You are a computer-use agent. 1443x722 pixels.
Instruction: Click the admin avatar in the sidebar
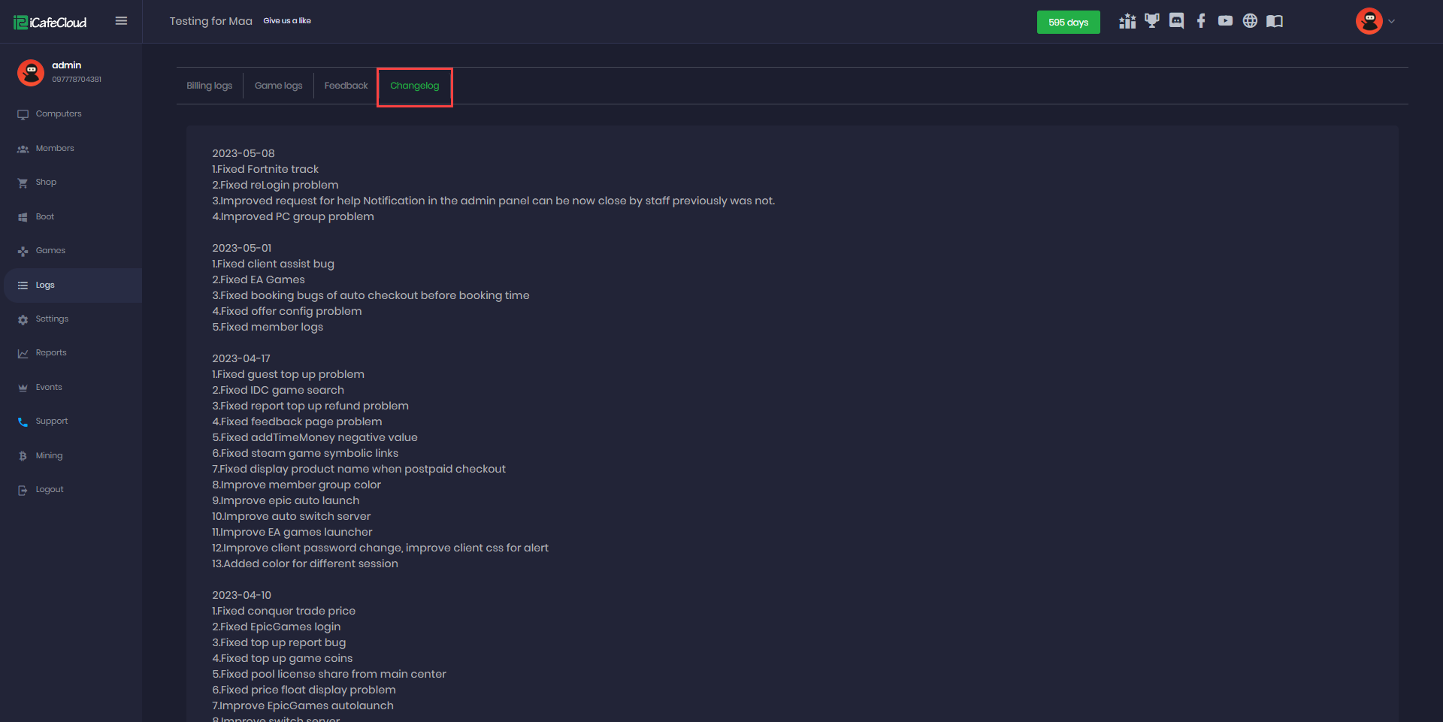tap(31, 73)
